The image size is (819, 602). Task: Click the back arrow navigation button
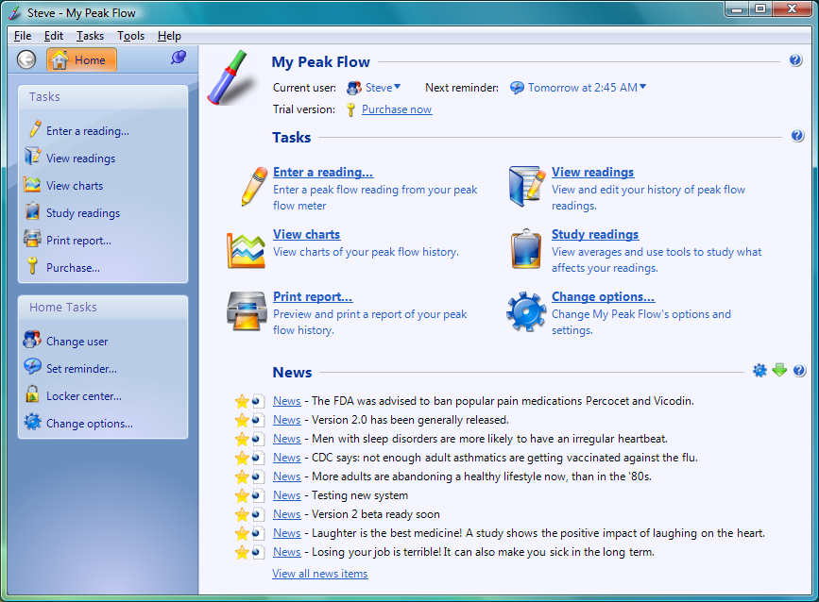pyautogui.click(x=26, y=60)
